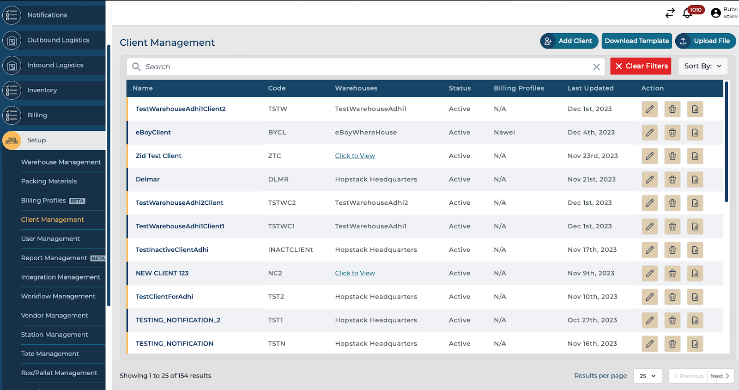Image resolution: width=739 pixels, height=390 pixels.
Task: Select Billing Profiles in the Setup menu
Action: 43,201
